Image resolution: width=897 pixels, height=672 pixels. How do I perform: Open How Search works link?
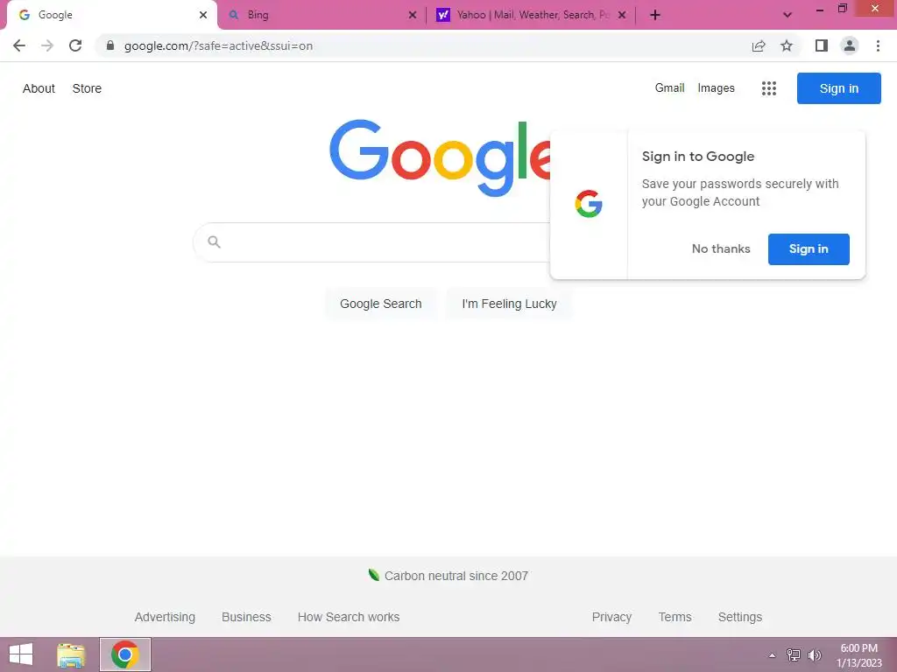click(349, 617)
